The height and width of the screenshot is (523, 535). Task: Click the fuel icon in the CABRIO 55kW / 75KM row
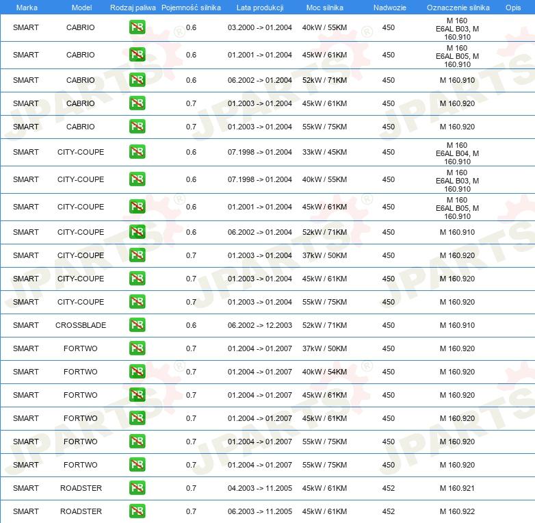[137, 127]
